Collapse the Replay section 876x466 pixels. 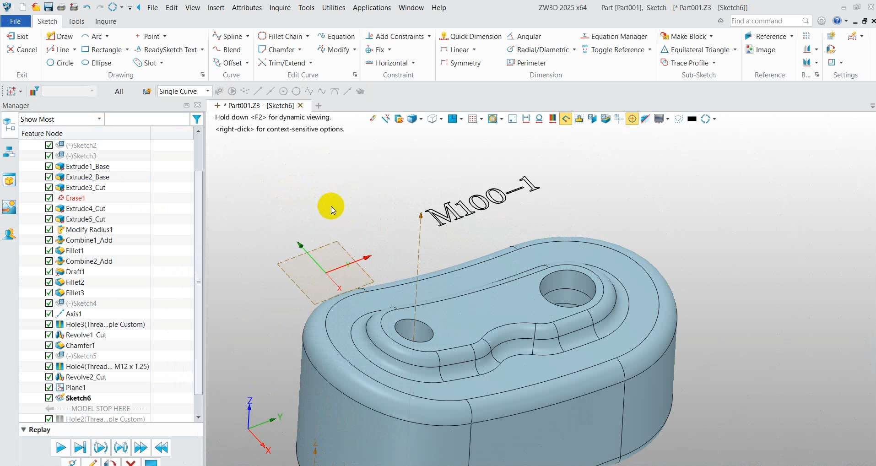pyautogui.click(x=24, y=429)
